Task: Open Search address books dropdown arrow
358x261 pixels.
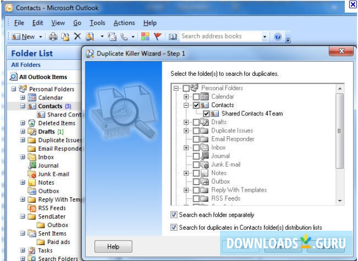Action: point(265,36)
